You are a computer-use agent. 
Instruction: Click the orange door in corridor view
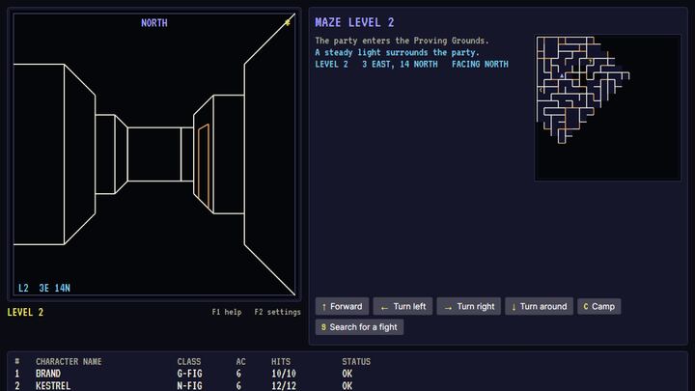204,165
